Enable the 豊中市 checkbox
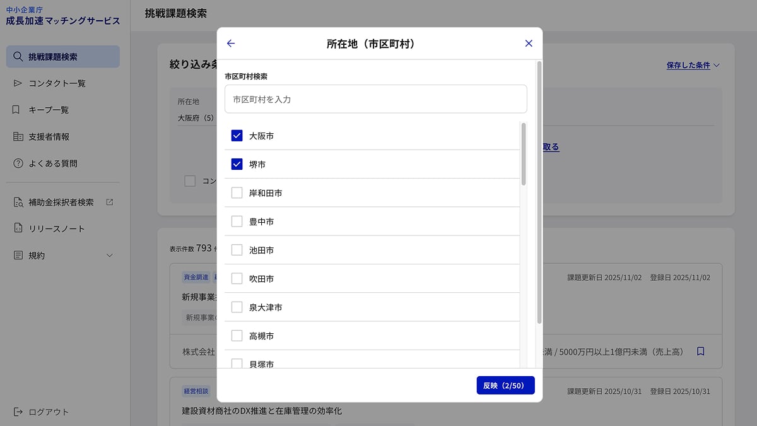The height and width of the screenshot is (426, 757). click(237, 221)
